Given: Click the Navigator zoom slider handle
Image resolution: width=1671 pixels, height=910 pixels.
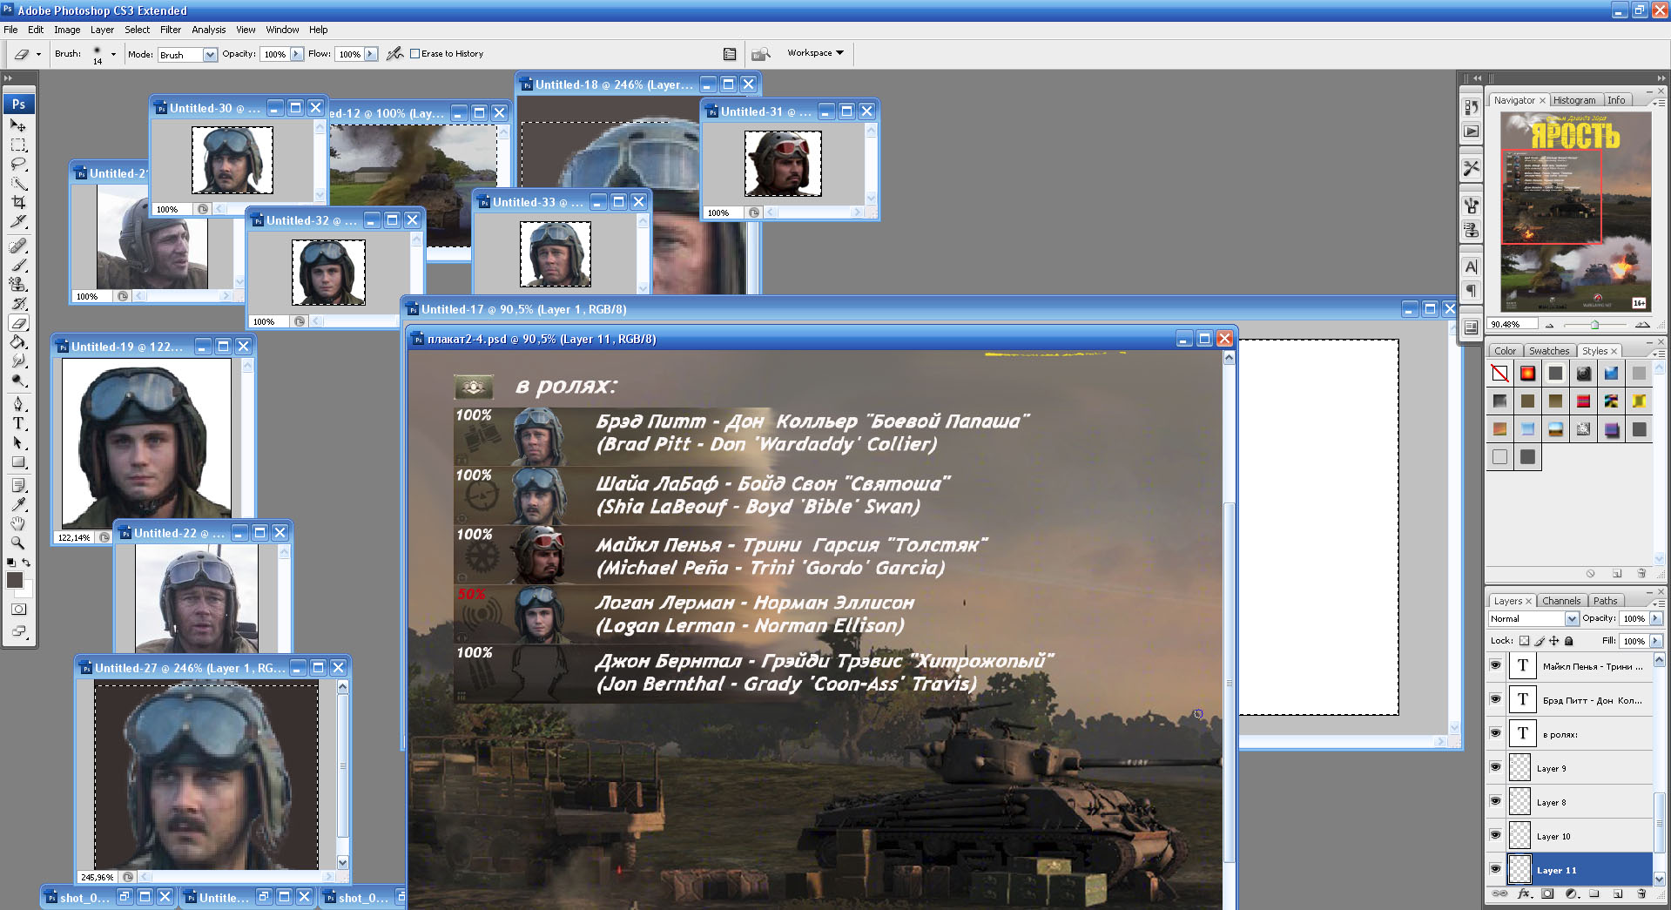Looking at the screenshot, I should [1594, 325].
